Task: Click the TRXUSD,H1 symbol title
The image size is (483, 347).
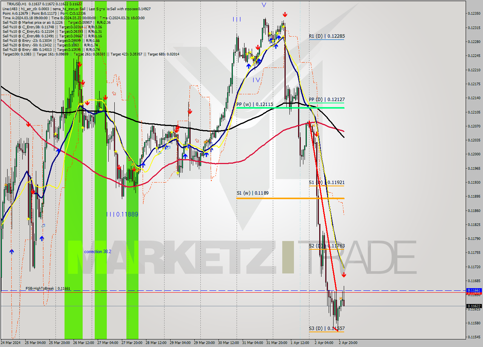Action: [x=17, y=4]
